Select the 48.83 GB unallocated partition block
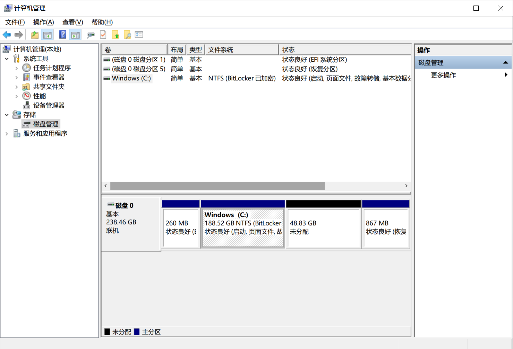Image resolution: width=513 pixels, height=349 pixels. point(323,227)
